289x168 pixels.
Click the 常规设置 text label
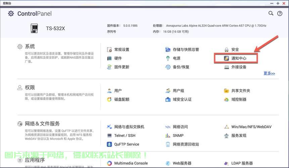(x=122, y=50)
